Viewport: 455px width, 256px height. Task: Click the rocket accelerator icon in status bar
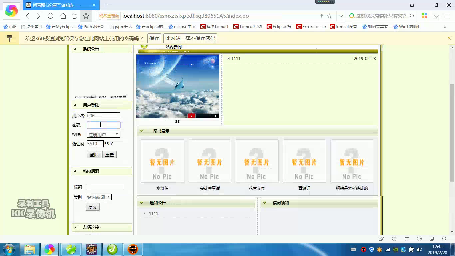(x=382, y=239)
